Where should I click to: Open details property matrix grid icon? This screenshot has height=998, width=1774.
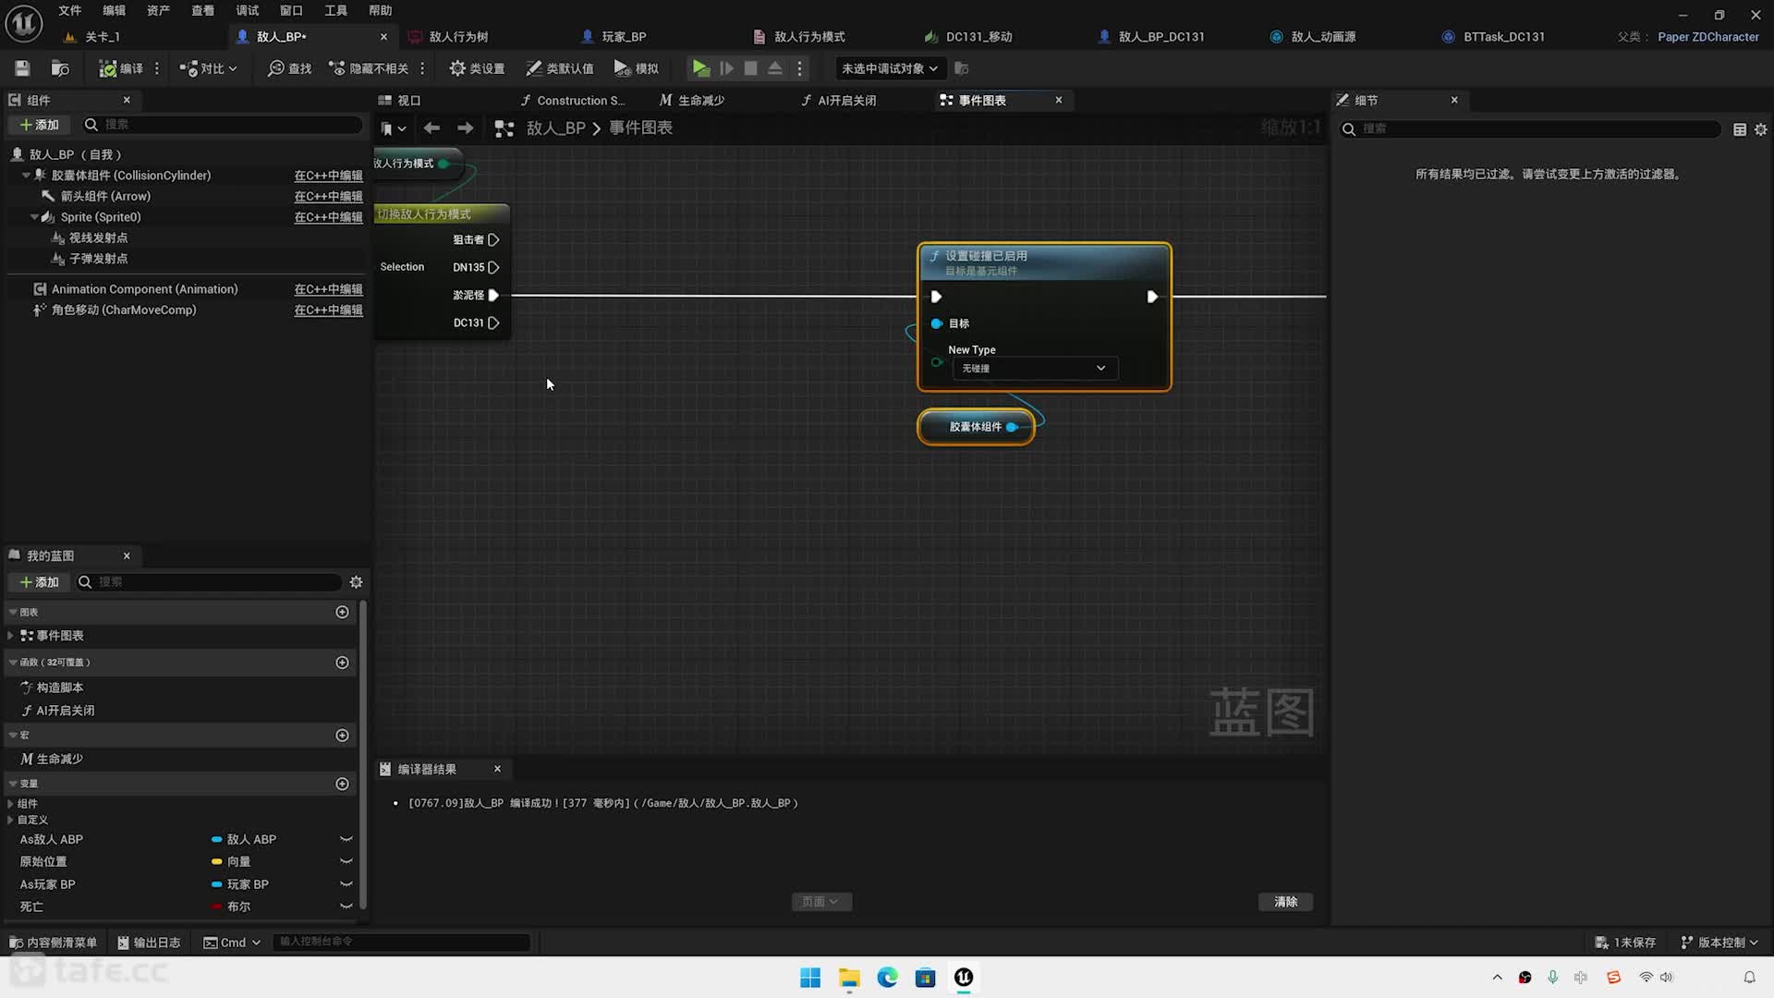point(1740,129)
